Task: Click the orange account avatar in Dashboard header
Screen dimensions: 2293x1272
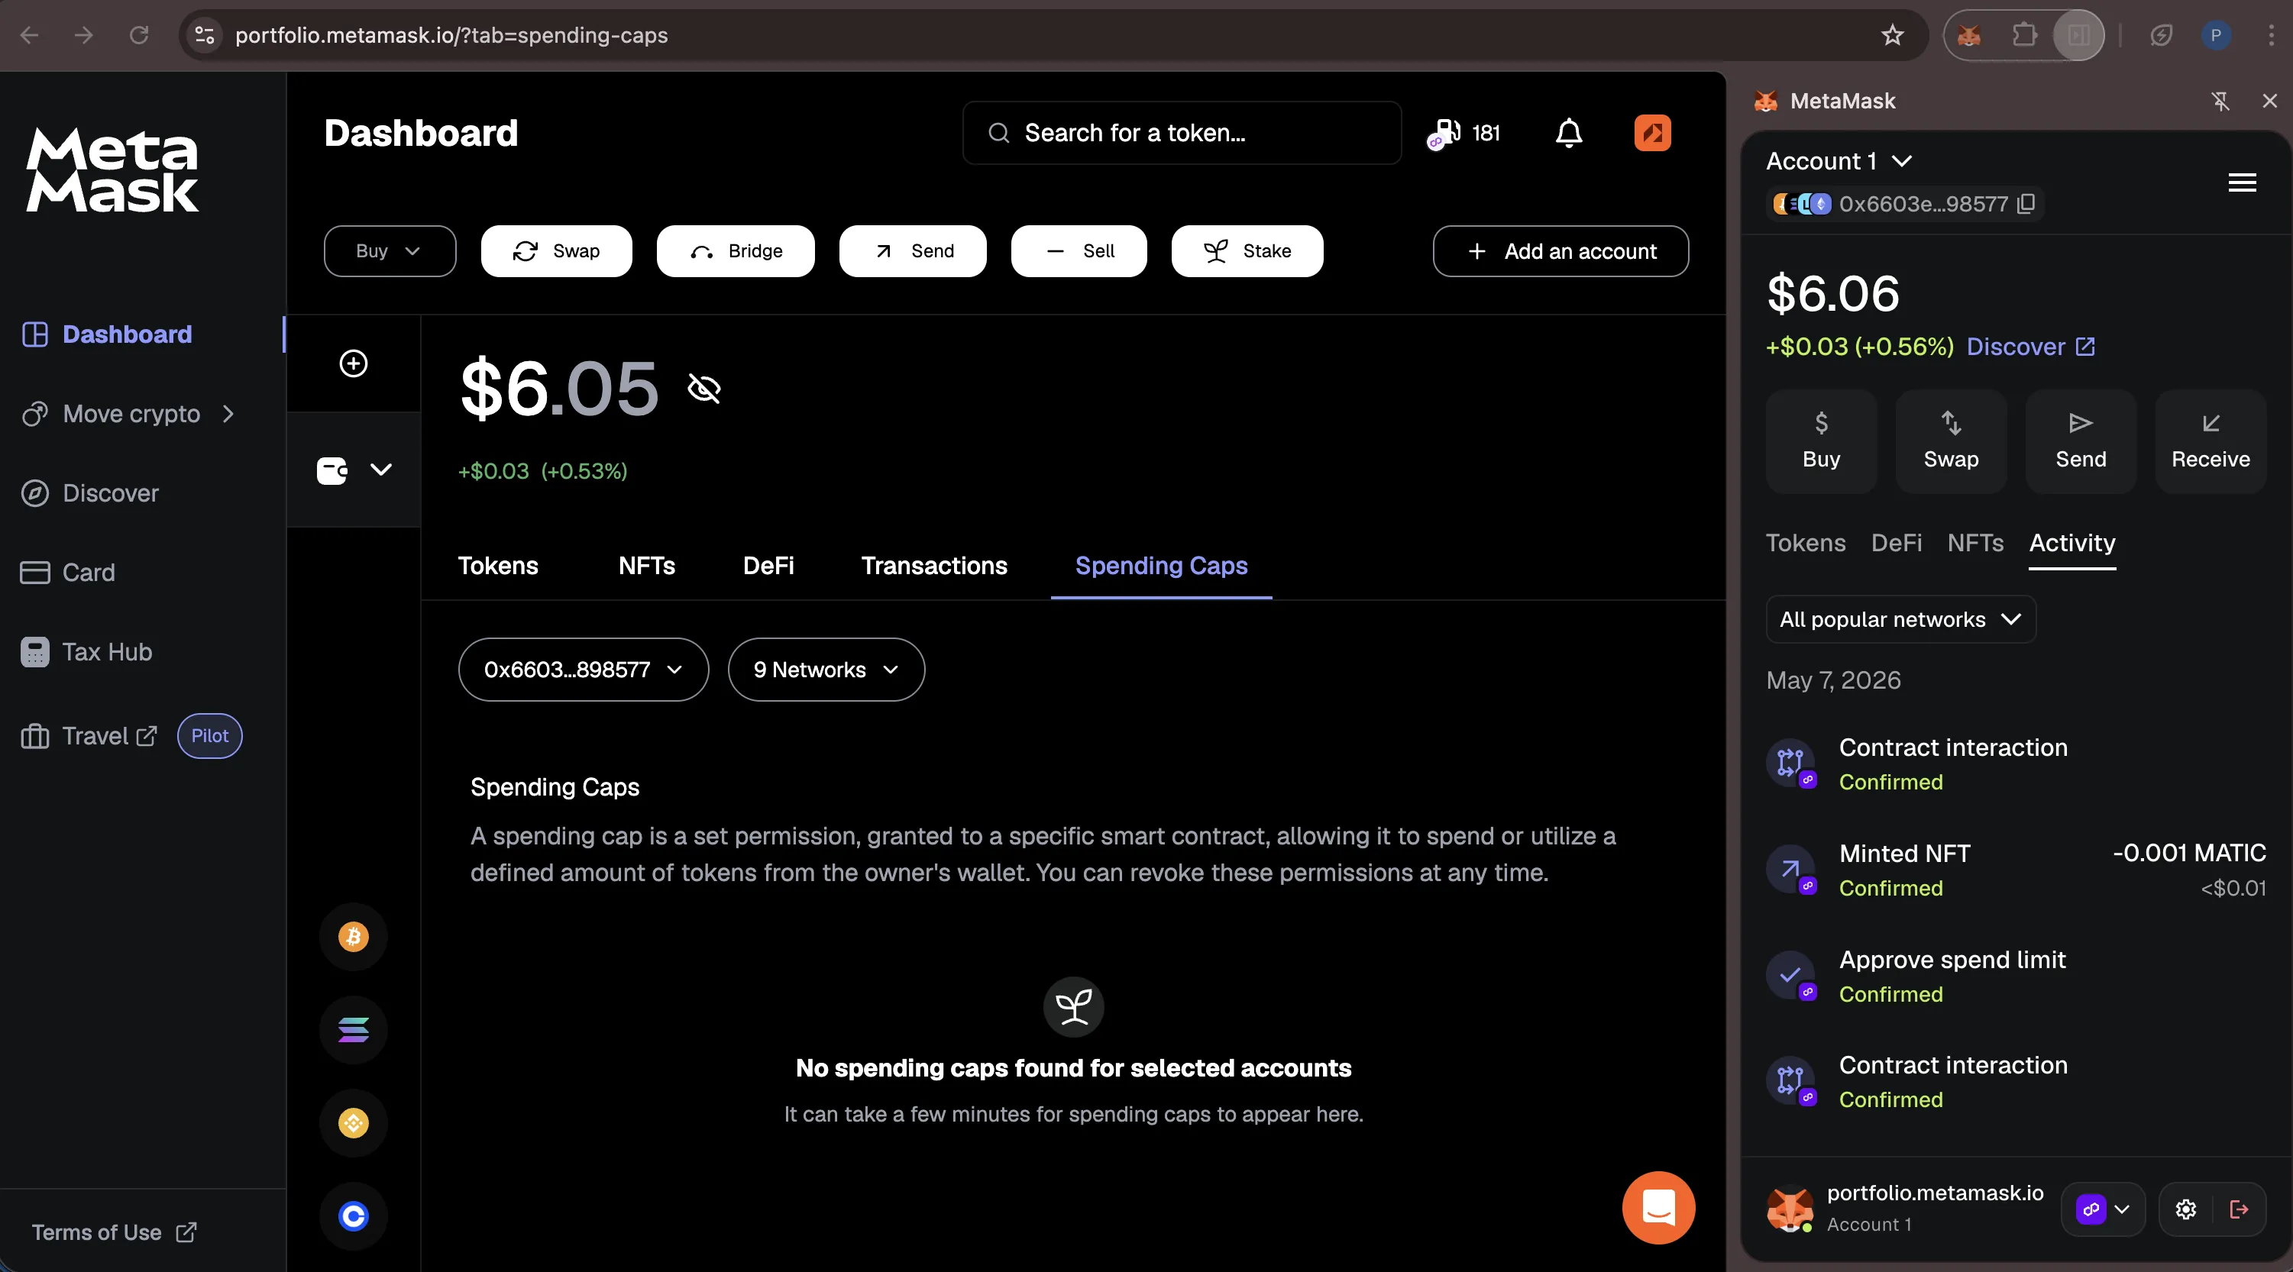Action: point(1652,134)
